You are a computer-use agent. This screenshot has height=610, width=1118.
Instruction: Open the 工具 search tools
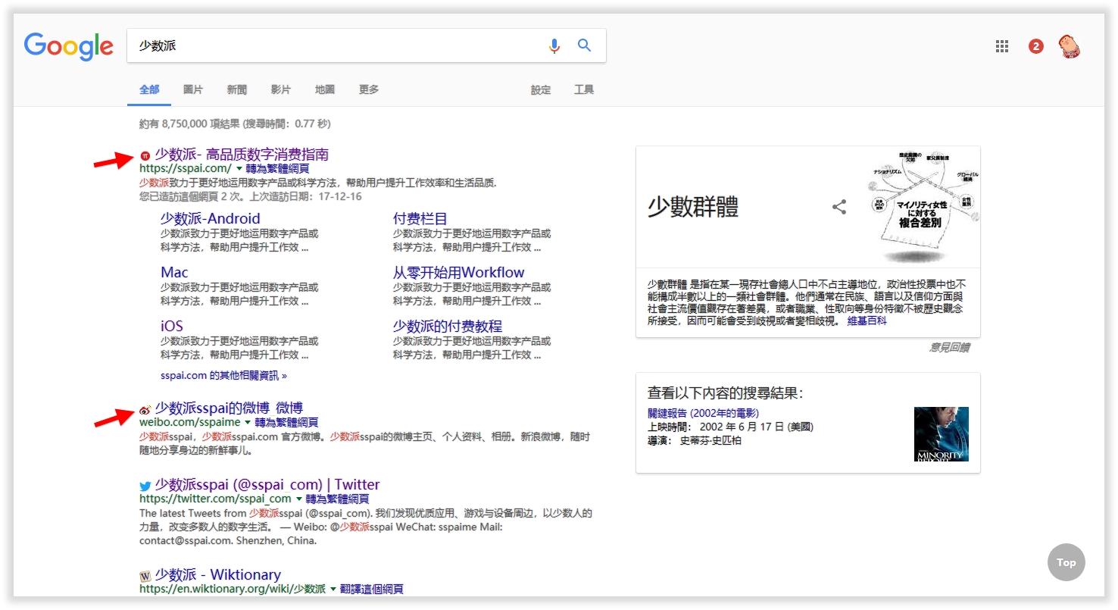point(584,89)
